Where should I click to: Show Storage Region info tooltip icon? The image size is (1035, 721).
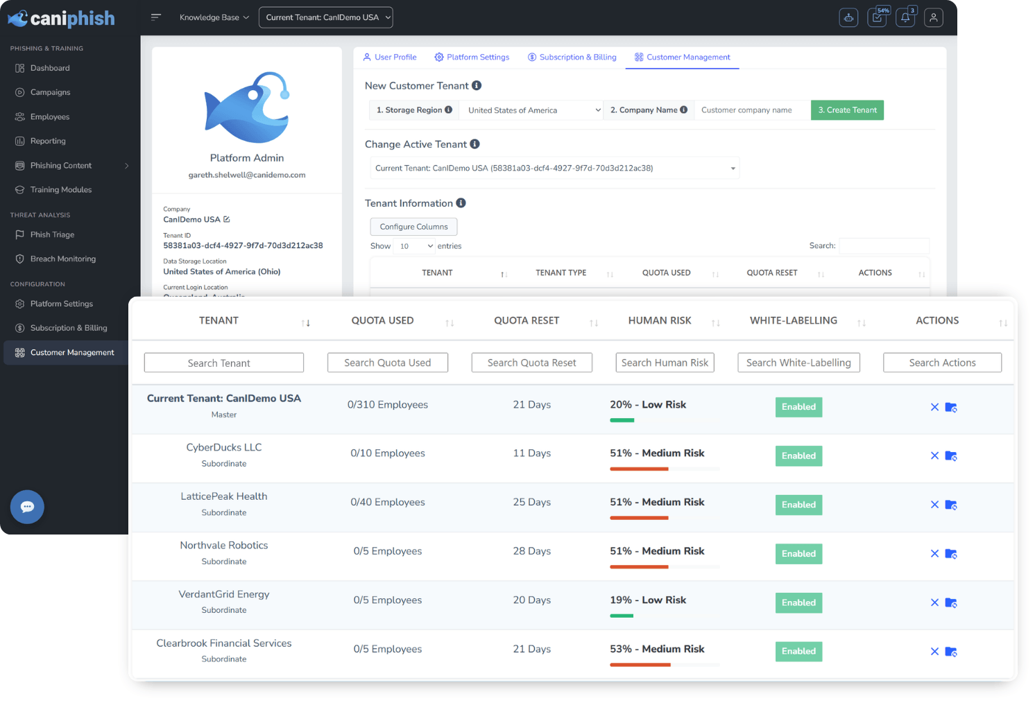(448, 110)
